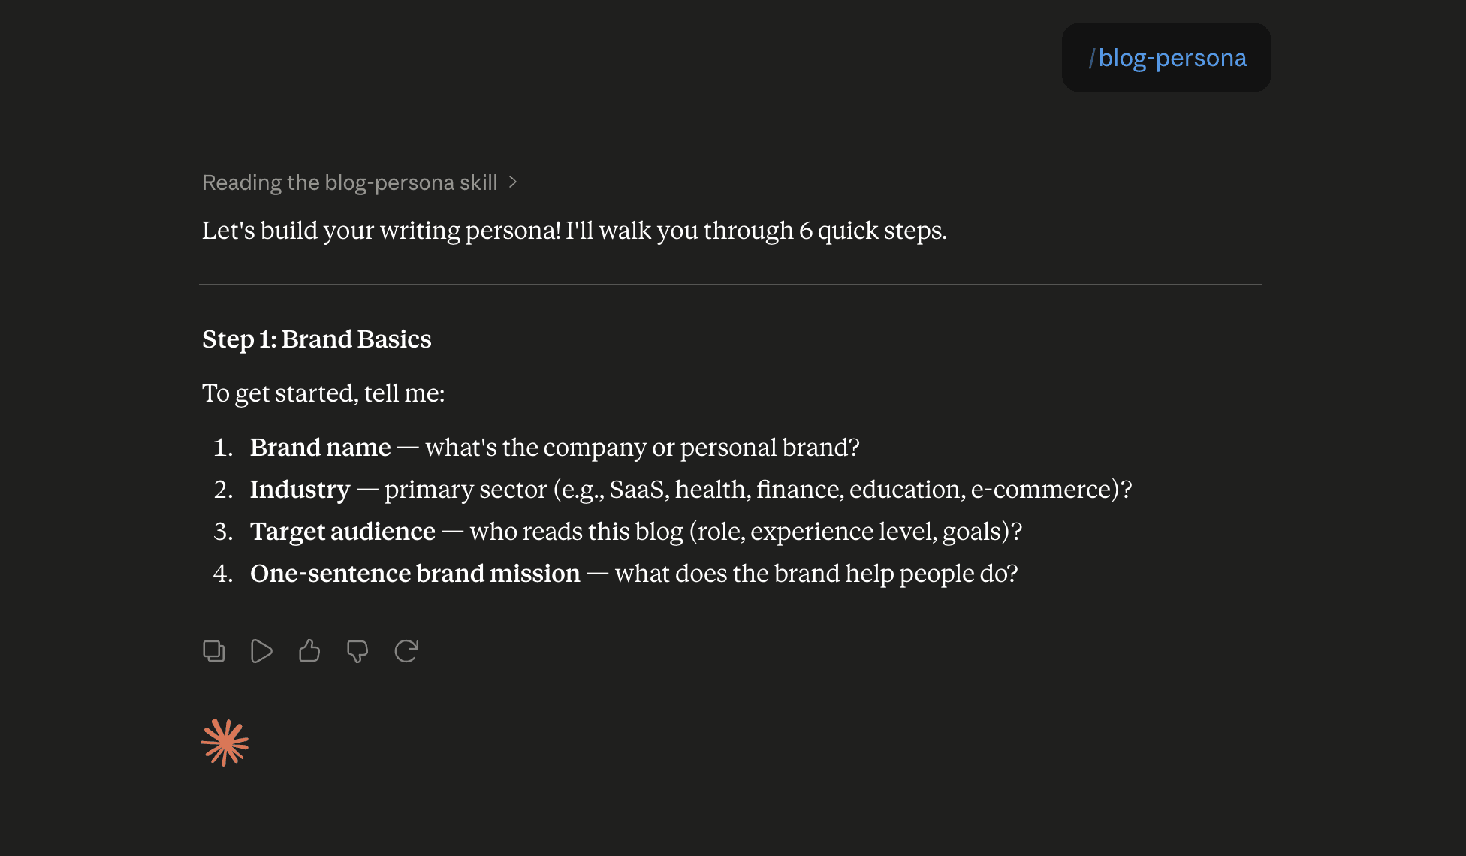
Task: Click the bold 'Brand name' list item
Action: 321,448
